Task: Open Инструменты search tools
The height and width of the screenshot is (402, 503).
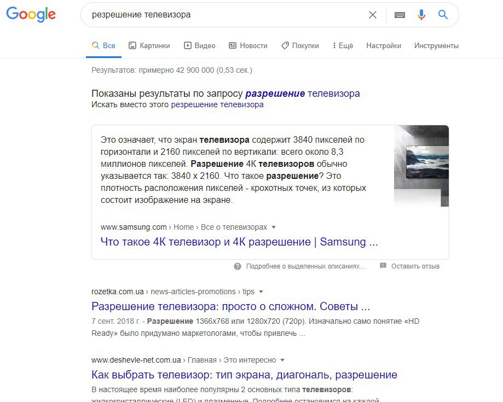Action: pos(436,46)
